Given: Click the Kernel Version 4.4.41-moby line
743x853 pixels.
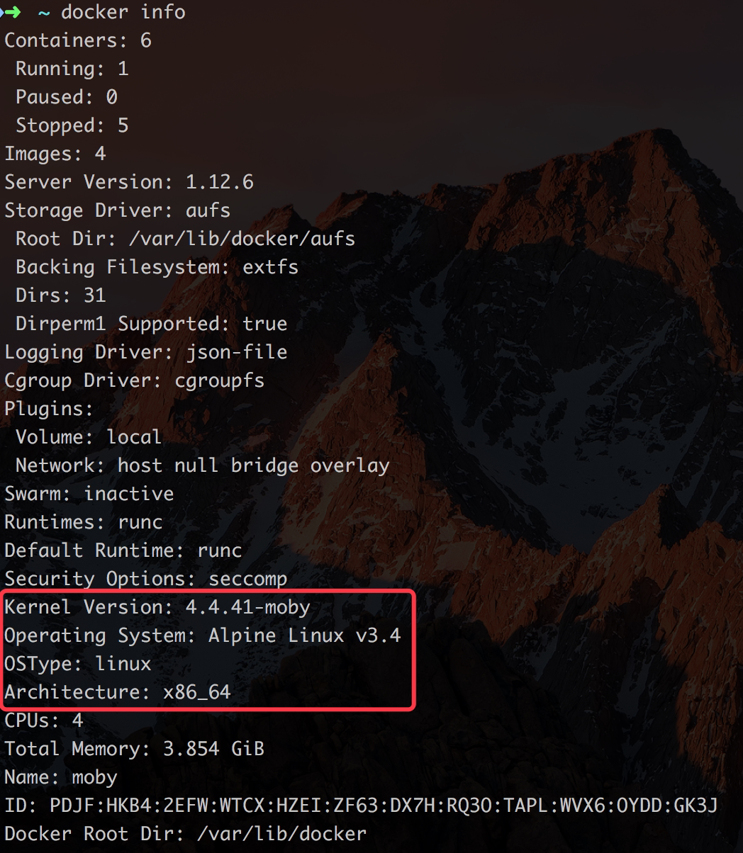Looking at the screenshot, I should (157, 607).
